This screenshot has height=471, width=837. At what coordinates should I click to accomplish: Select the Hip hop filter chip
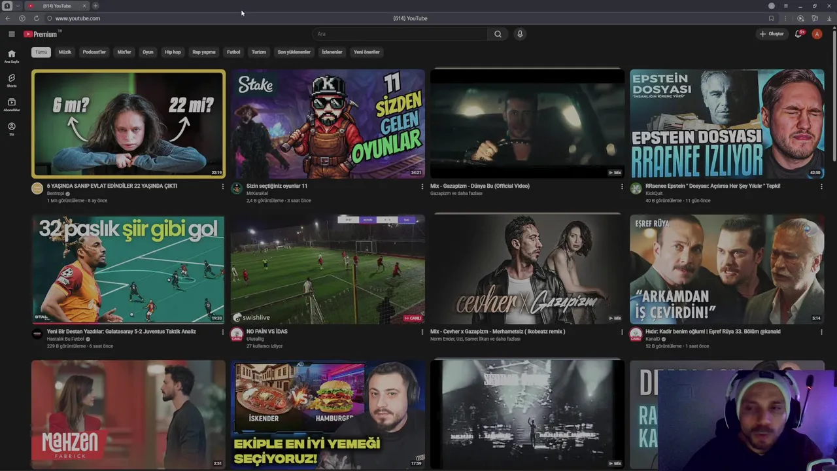(173, 52)
